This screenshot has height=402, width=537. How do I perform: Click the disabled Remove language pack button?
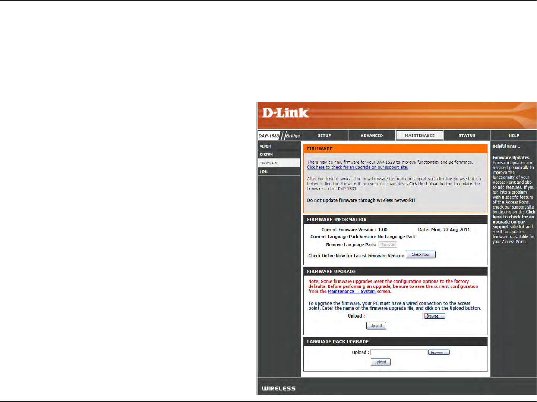(388, 245)
